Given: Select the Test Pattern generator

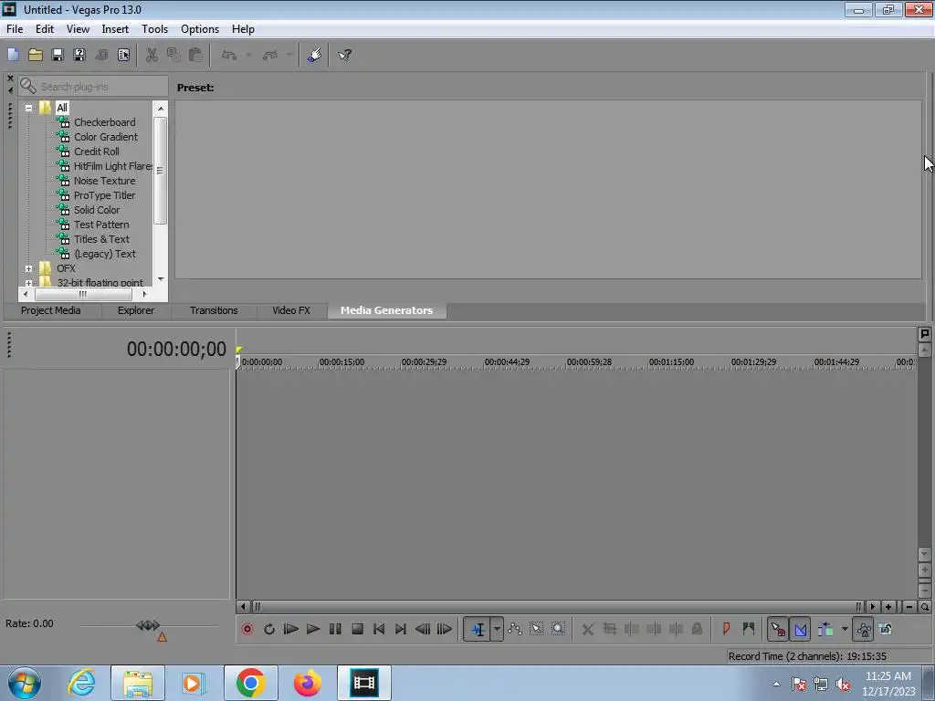Looking at the screenshot, I should [x=101, y=225].
